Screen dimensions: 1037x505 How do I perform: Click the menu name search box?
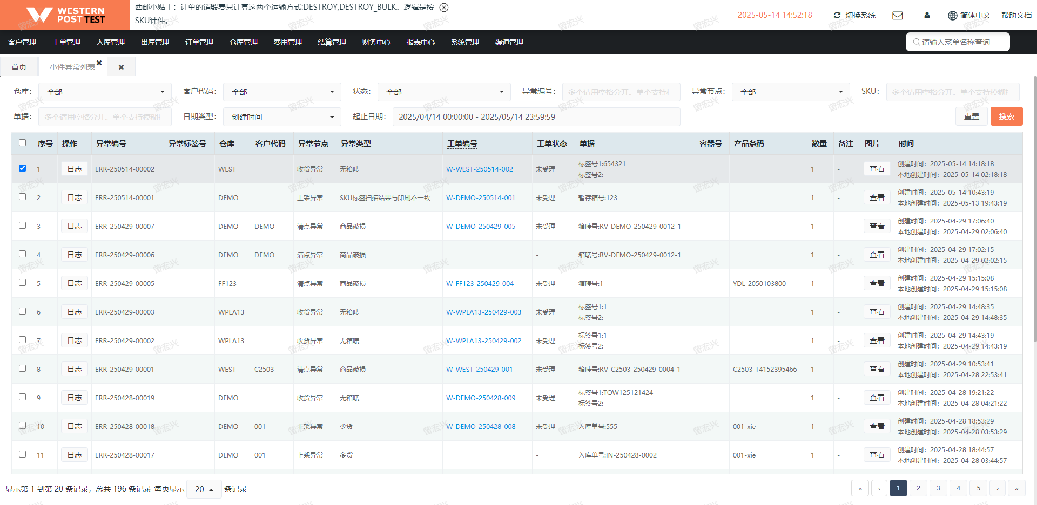[x=958, y=42]
